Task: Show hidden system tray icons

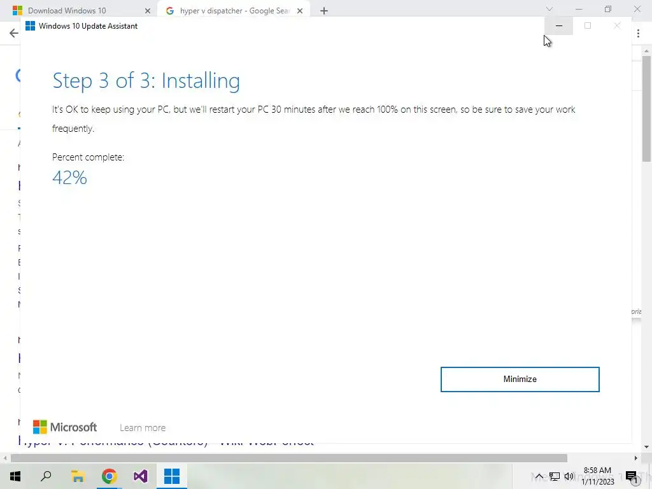Action: click(x=539, y=476)
